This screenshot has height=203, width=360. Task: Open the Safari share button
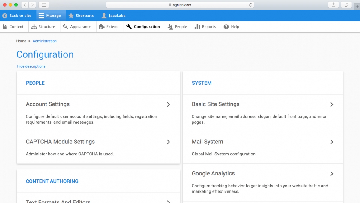pyautogui.click(x=334, y=5)
